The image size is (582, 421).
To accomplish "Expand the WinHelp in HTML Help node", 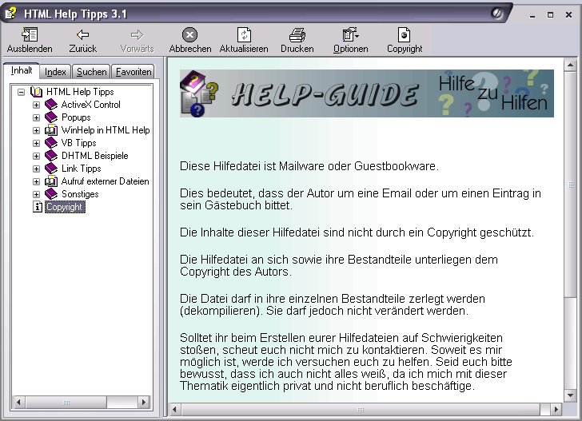I will (36, 130).
